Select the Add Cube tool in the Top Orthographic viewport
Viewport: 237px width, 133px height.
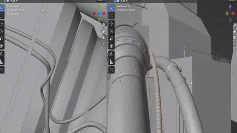(2, 70)
